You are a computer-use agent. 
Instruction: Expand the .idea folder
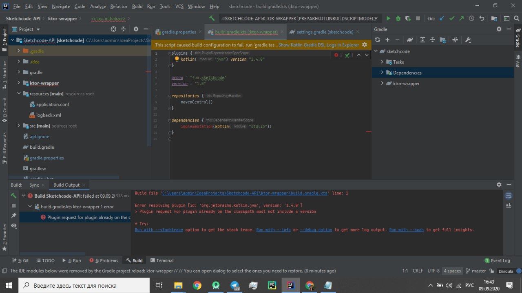click(x=19, y=62)
